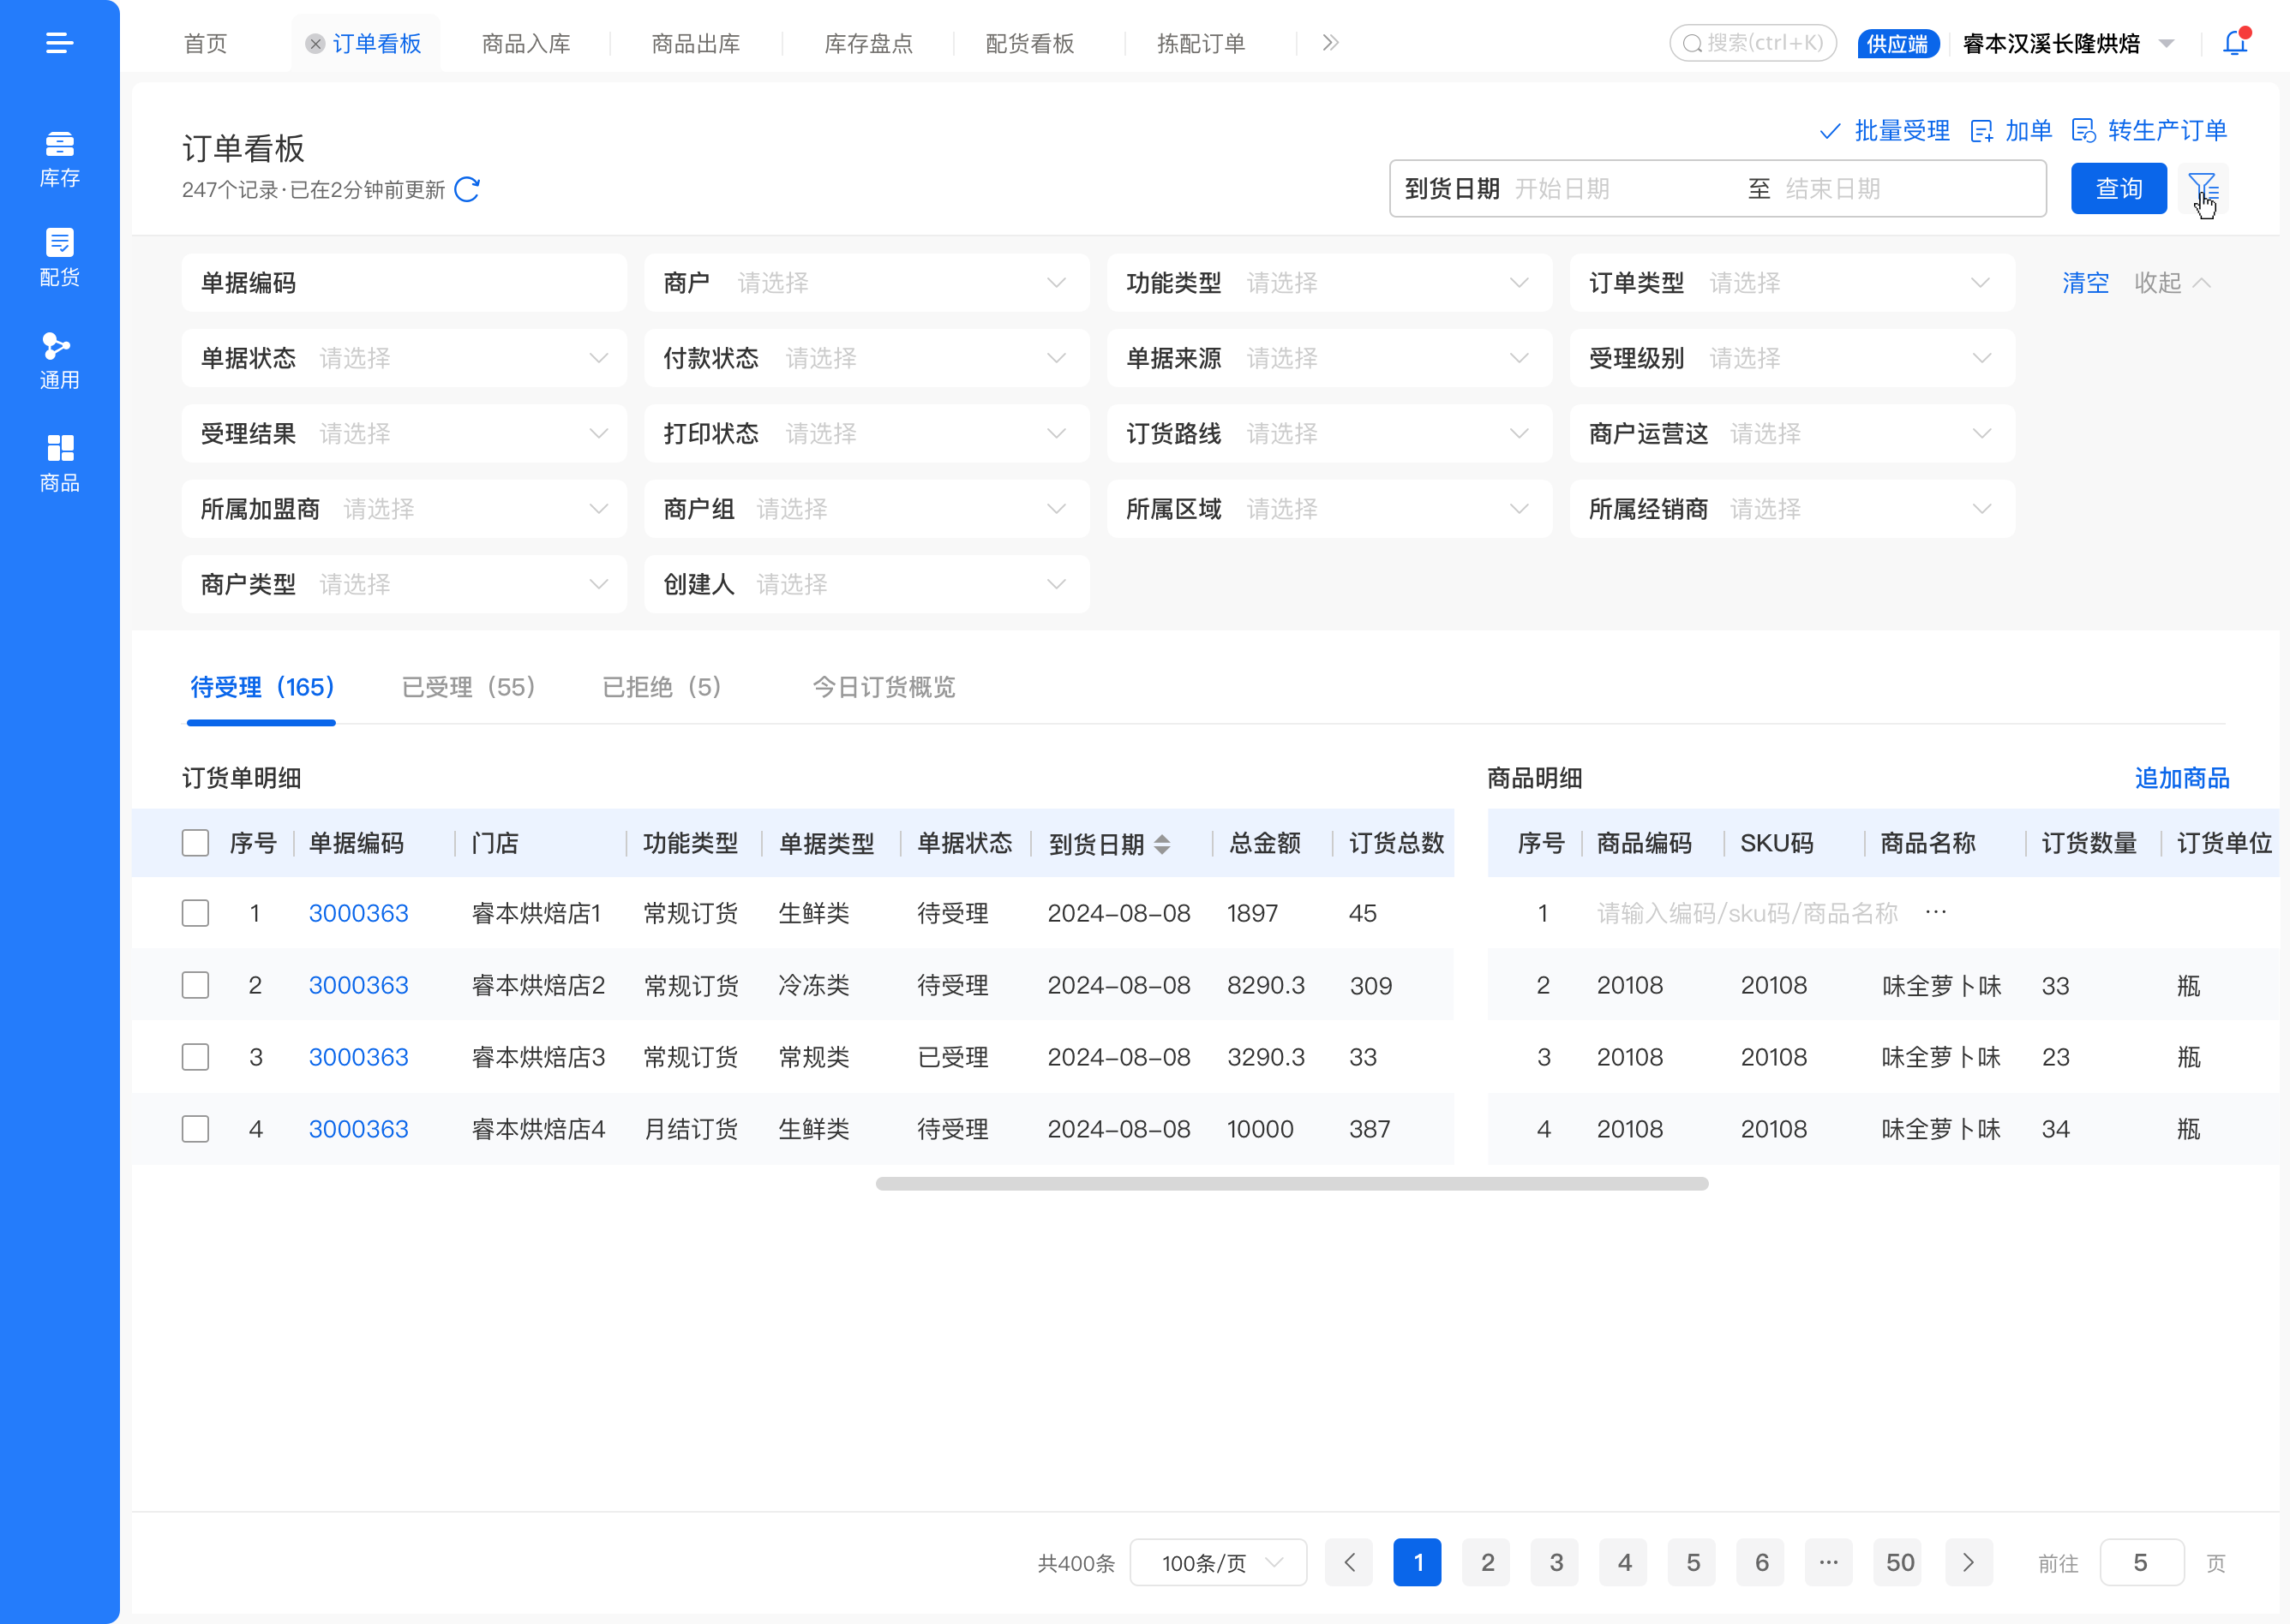This screenshot has width=2290, height=1624.
Task: Go to the previous page arrow
Action: click(x=1349, y=1562)
